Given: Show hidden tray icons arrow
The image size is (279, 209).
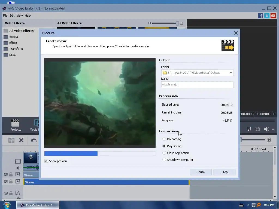Looking at the screenshot, I should click(248, 205).
